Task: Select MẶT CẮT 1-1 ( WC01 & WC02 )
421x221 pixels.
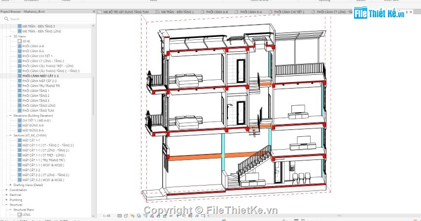Action: pyautogui.click(x=43, y=165)
